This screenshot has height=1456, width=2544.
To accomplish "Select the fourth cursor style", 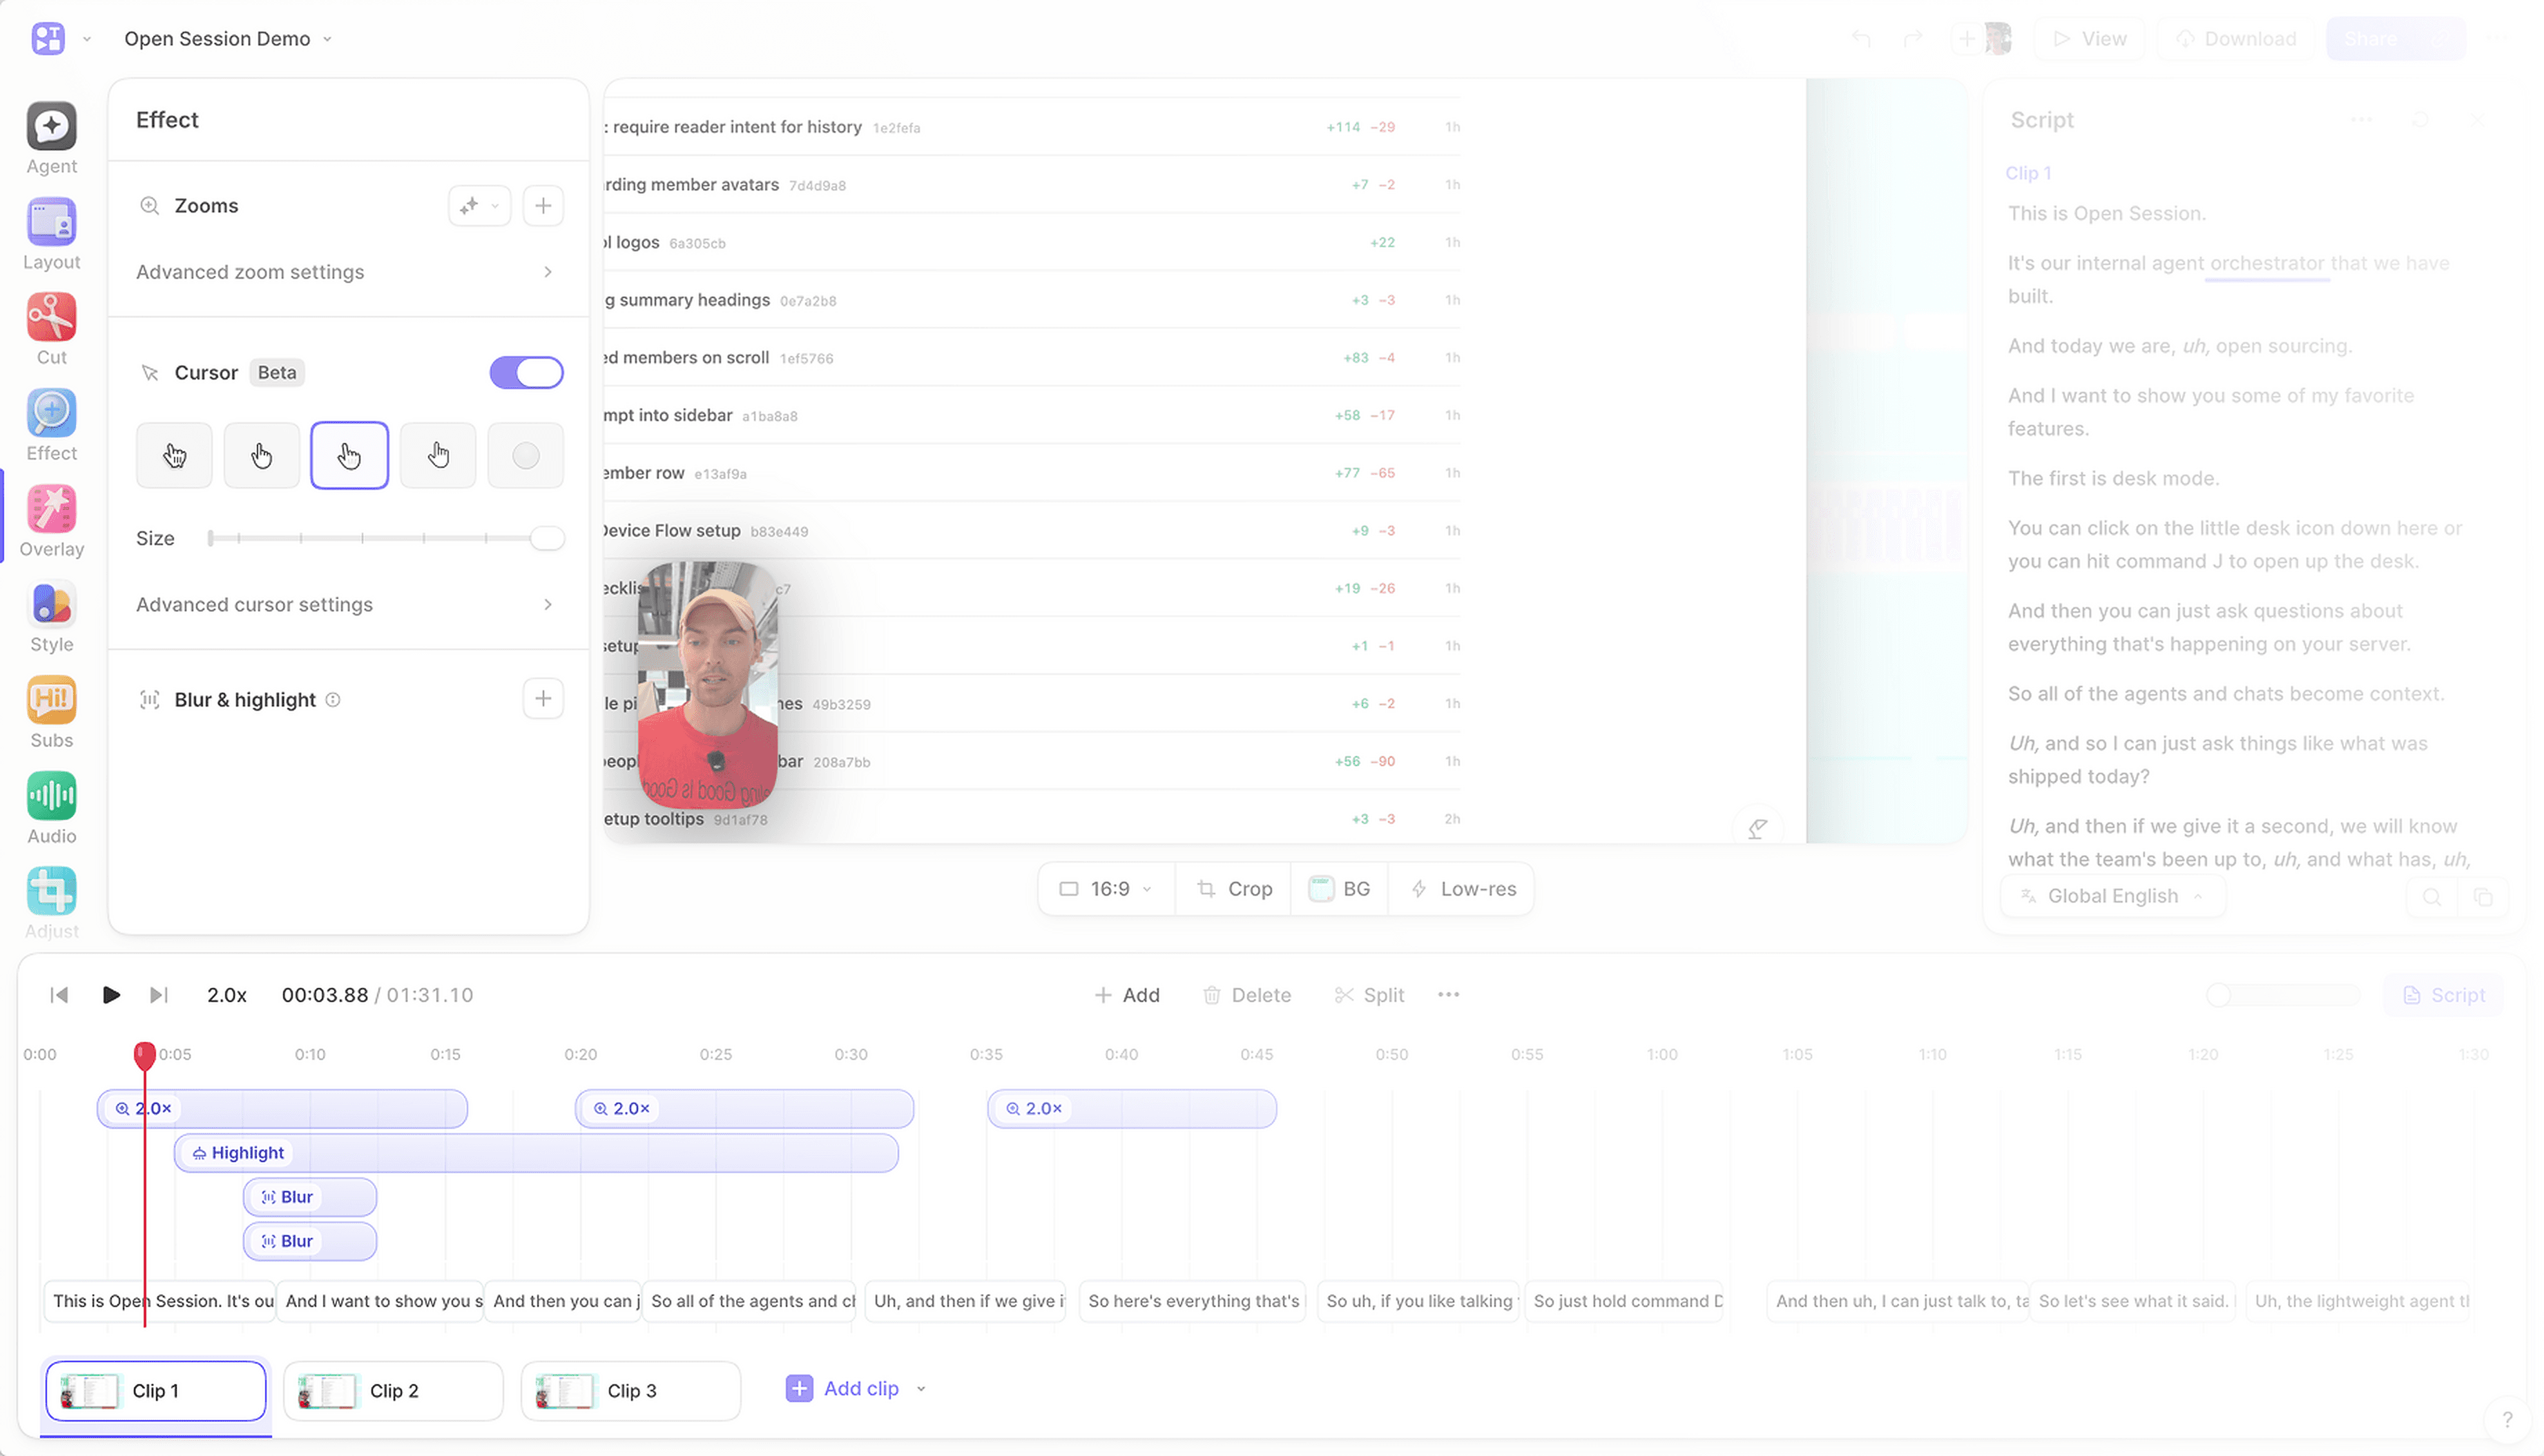I will [439, 456].
